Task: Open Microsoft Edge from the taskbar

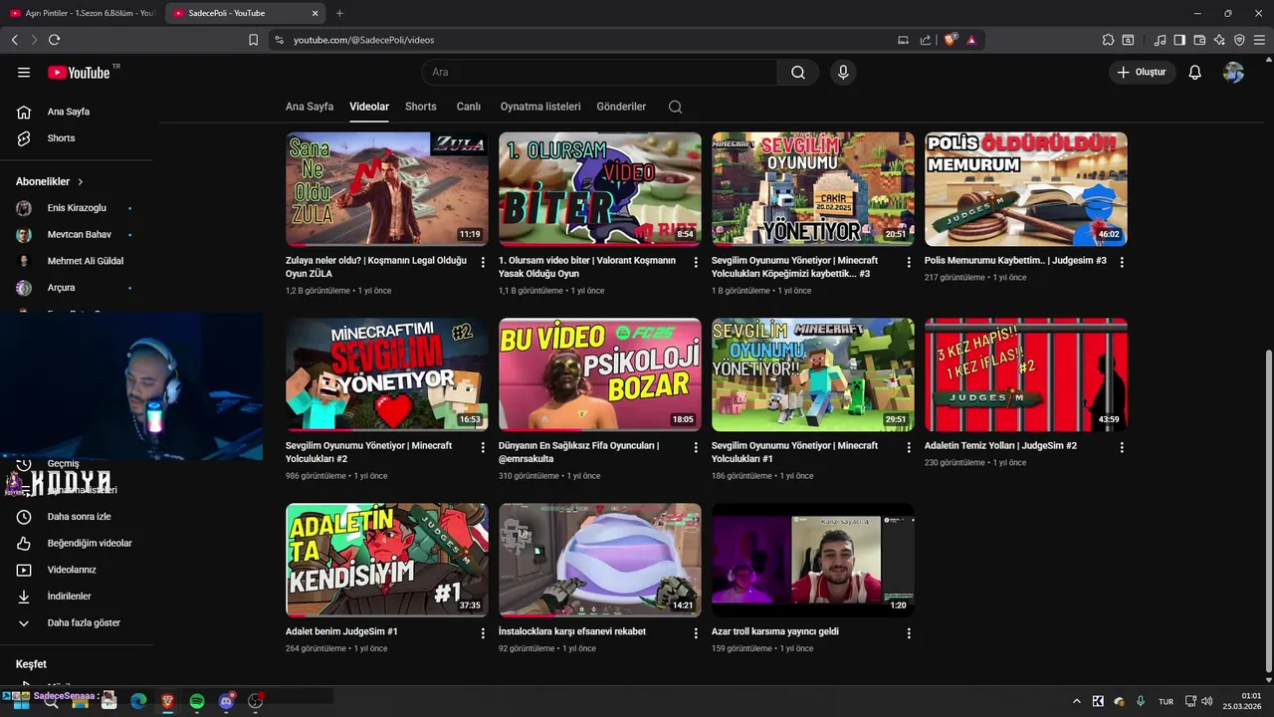Action: 138,701
